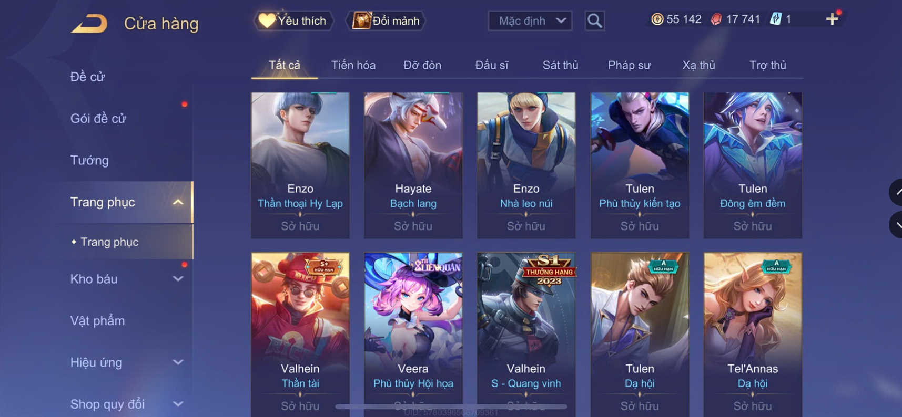Open Đổi mảnh fragment exchange
The height and width of the screenshot is (417, 902).
(x=386, y=21)
